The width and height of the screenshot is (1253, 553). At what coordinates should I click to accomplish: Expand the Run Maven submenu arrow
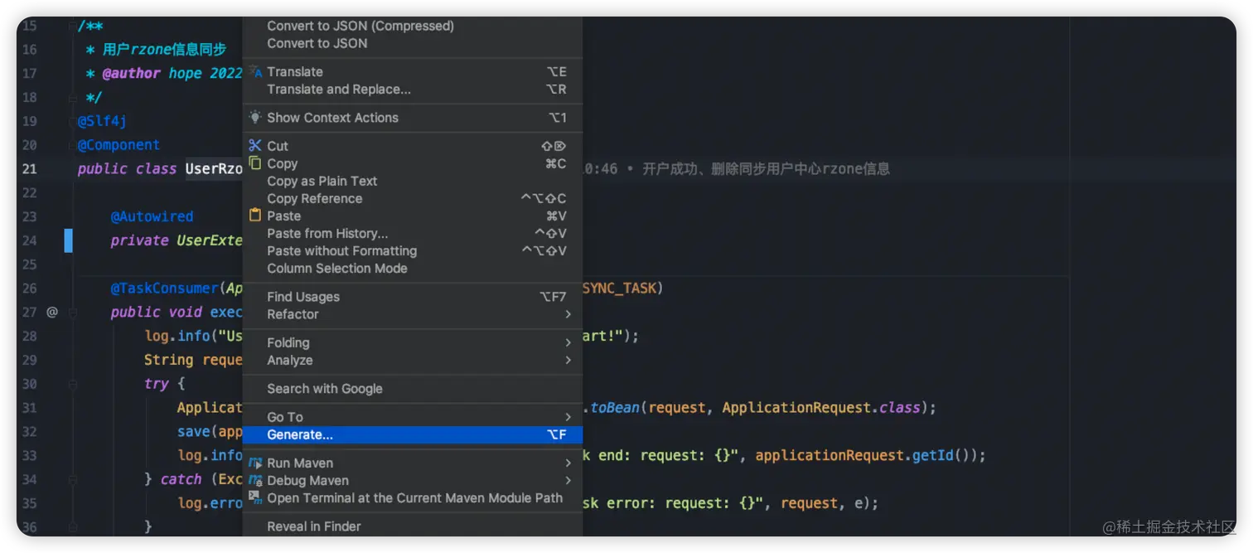(568, 463)
